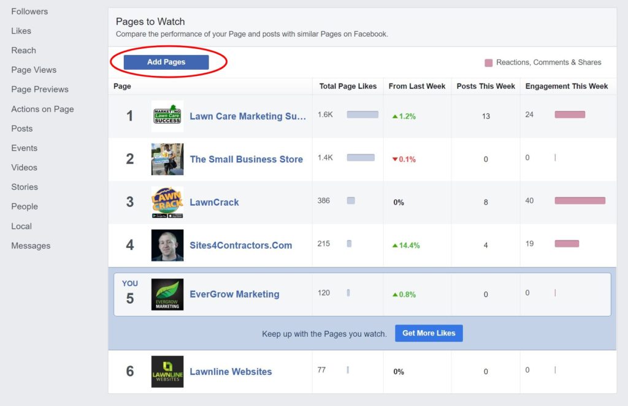The width and height of the screenshot is (628, 406).
Task: Go to Posts in the sidebar
Action: (22, 129)
